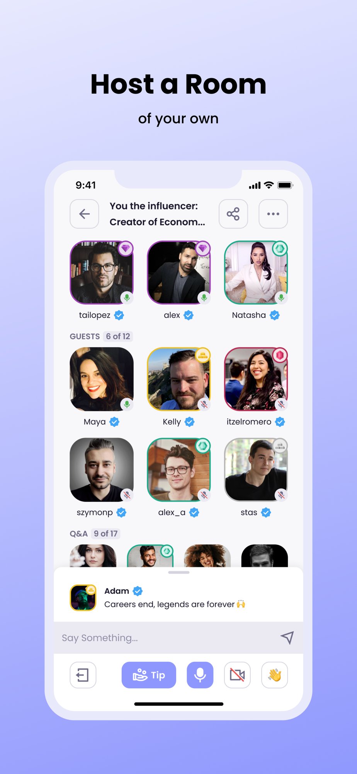Click tailopez's purple diamond badge
The height and width of the screenshot is (774, 357).
126,248
